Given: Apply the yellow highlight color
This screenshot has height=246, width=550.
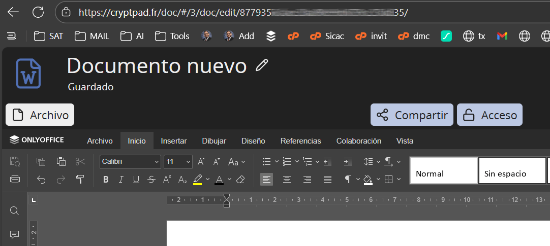Looking at the screenshot, I should pyautogui.click(x=198, y=179).
